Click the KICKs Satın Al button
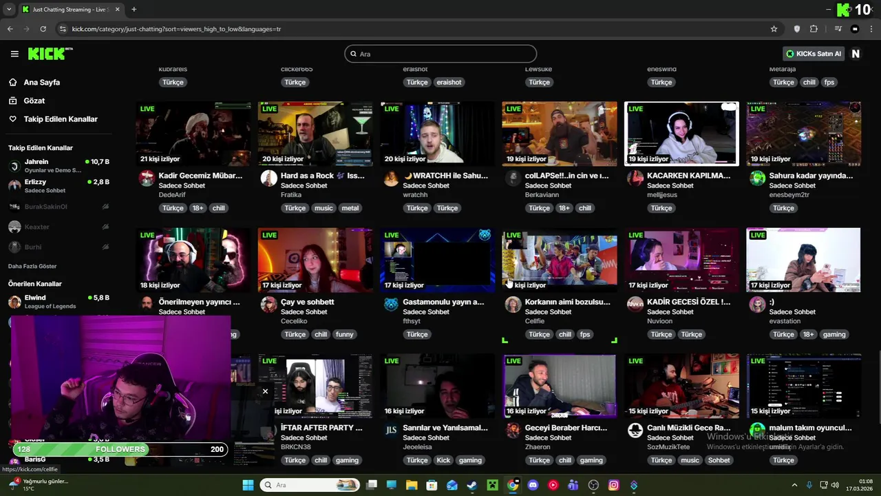 click(814, 54)
